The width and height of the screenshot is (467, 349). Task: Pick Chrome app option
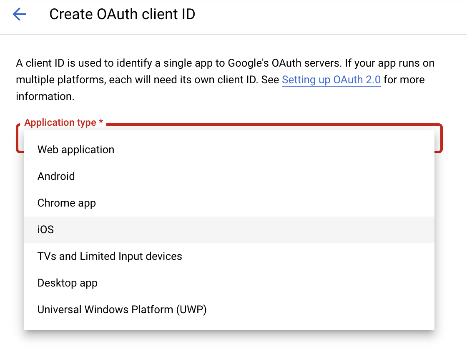pos(229,203)
